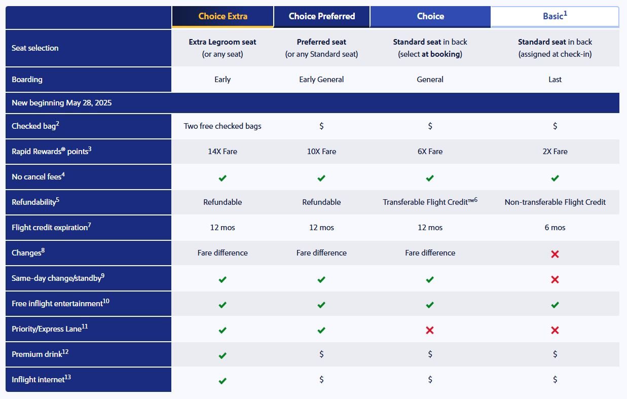Click red X for Basic Priority/Express Lane
This screenshot has height=399, width=627.
pos(555,330)
